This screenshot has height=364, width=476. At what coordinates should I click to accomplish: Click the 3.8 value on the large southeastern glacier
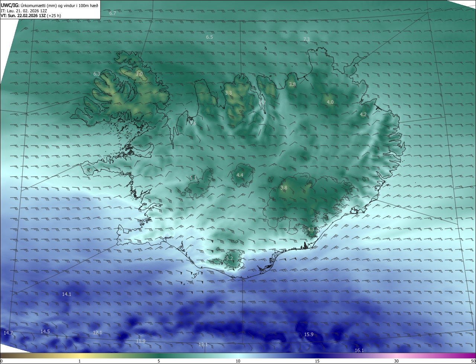[284, 188]
